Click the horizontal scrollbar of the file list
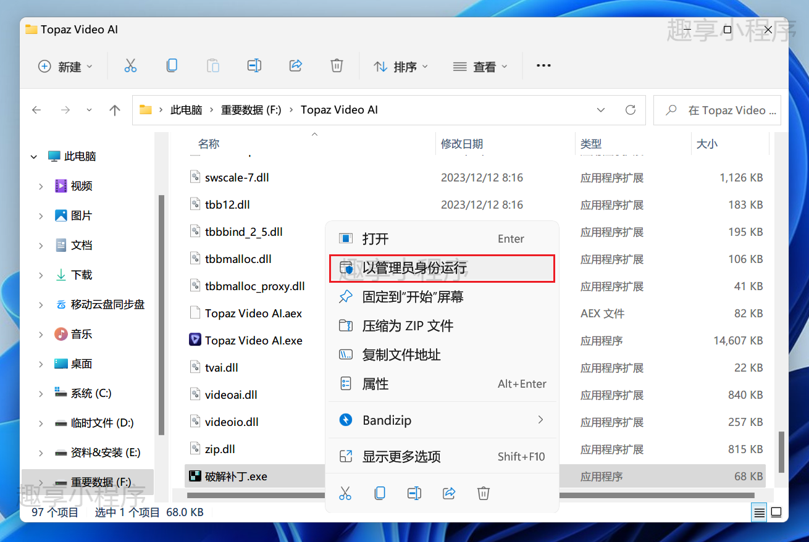 471,496
